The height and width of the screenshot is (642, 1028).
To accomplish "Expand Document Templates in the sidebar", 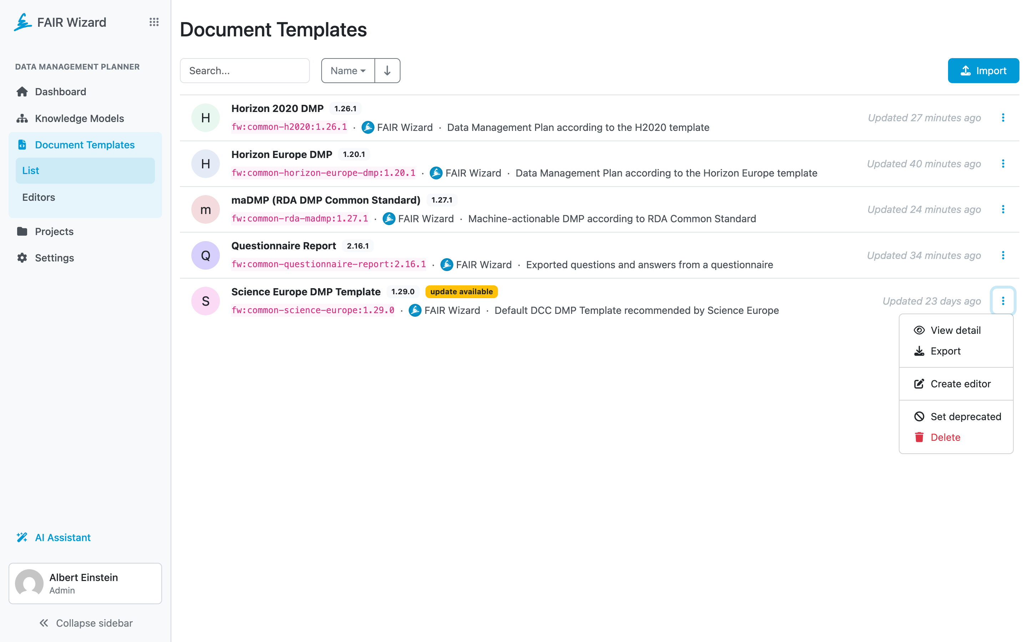I will [85, 145].
